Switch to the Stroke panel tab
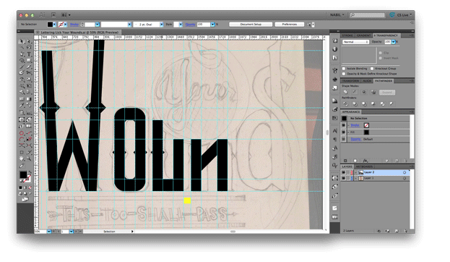The width and height of the screenshot is (450, 262). click(x=347, y=35)
